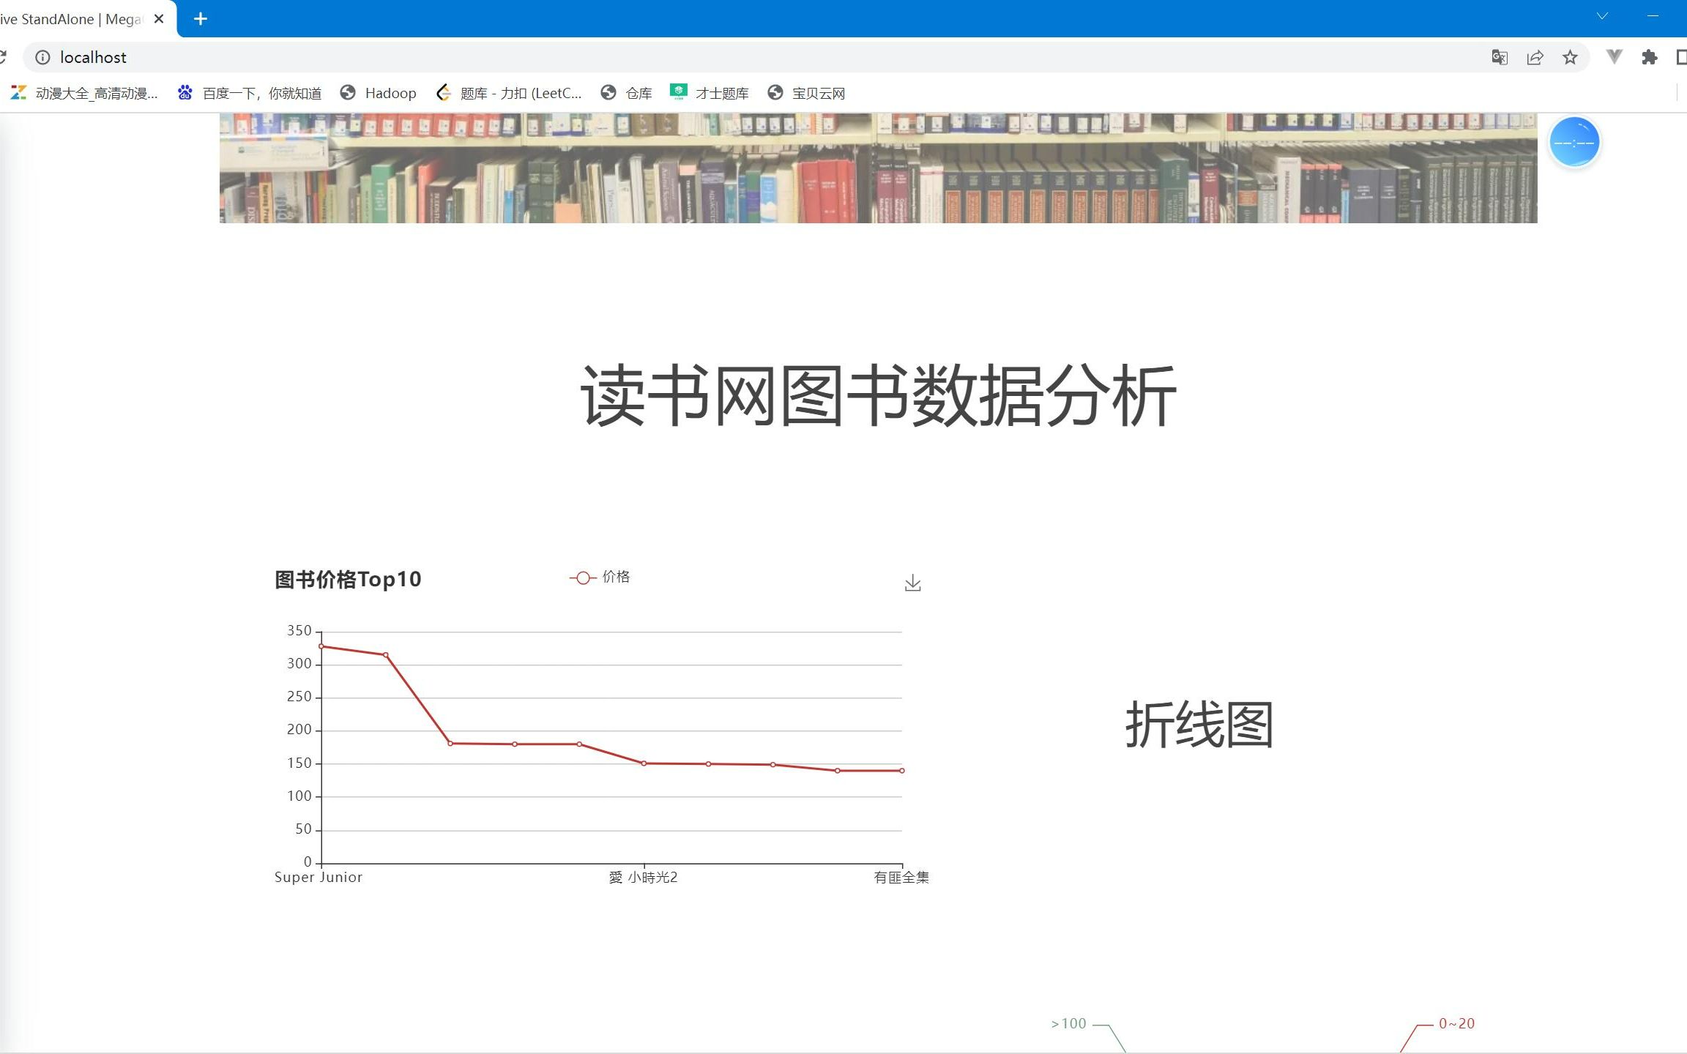Screen dimensions: 1687x1054
Task: Click the bookshelf banner image
Action: pos(878,168)
